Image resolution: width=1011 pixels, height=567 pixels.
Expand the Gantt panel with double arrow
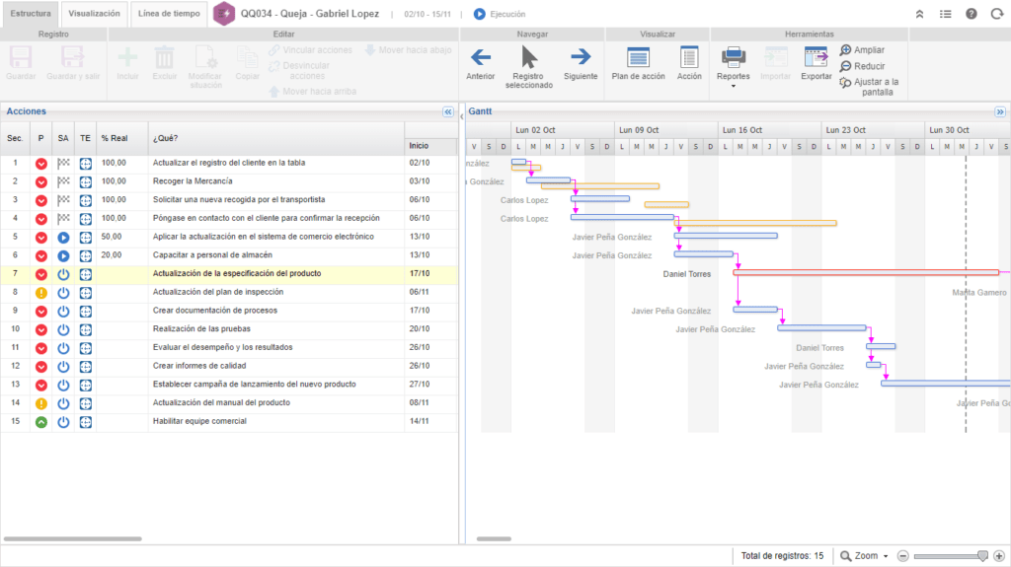[999, 112]
